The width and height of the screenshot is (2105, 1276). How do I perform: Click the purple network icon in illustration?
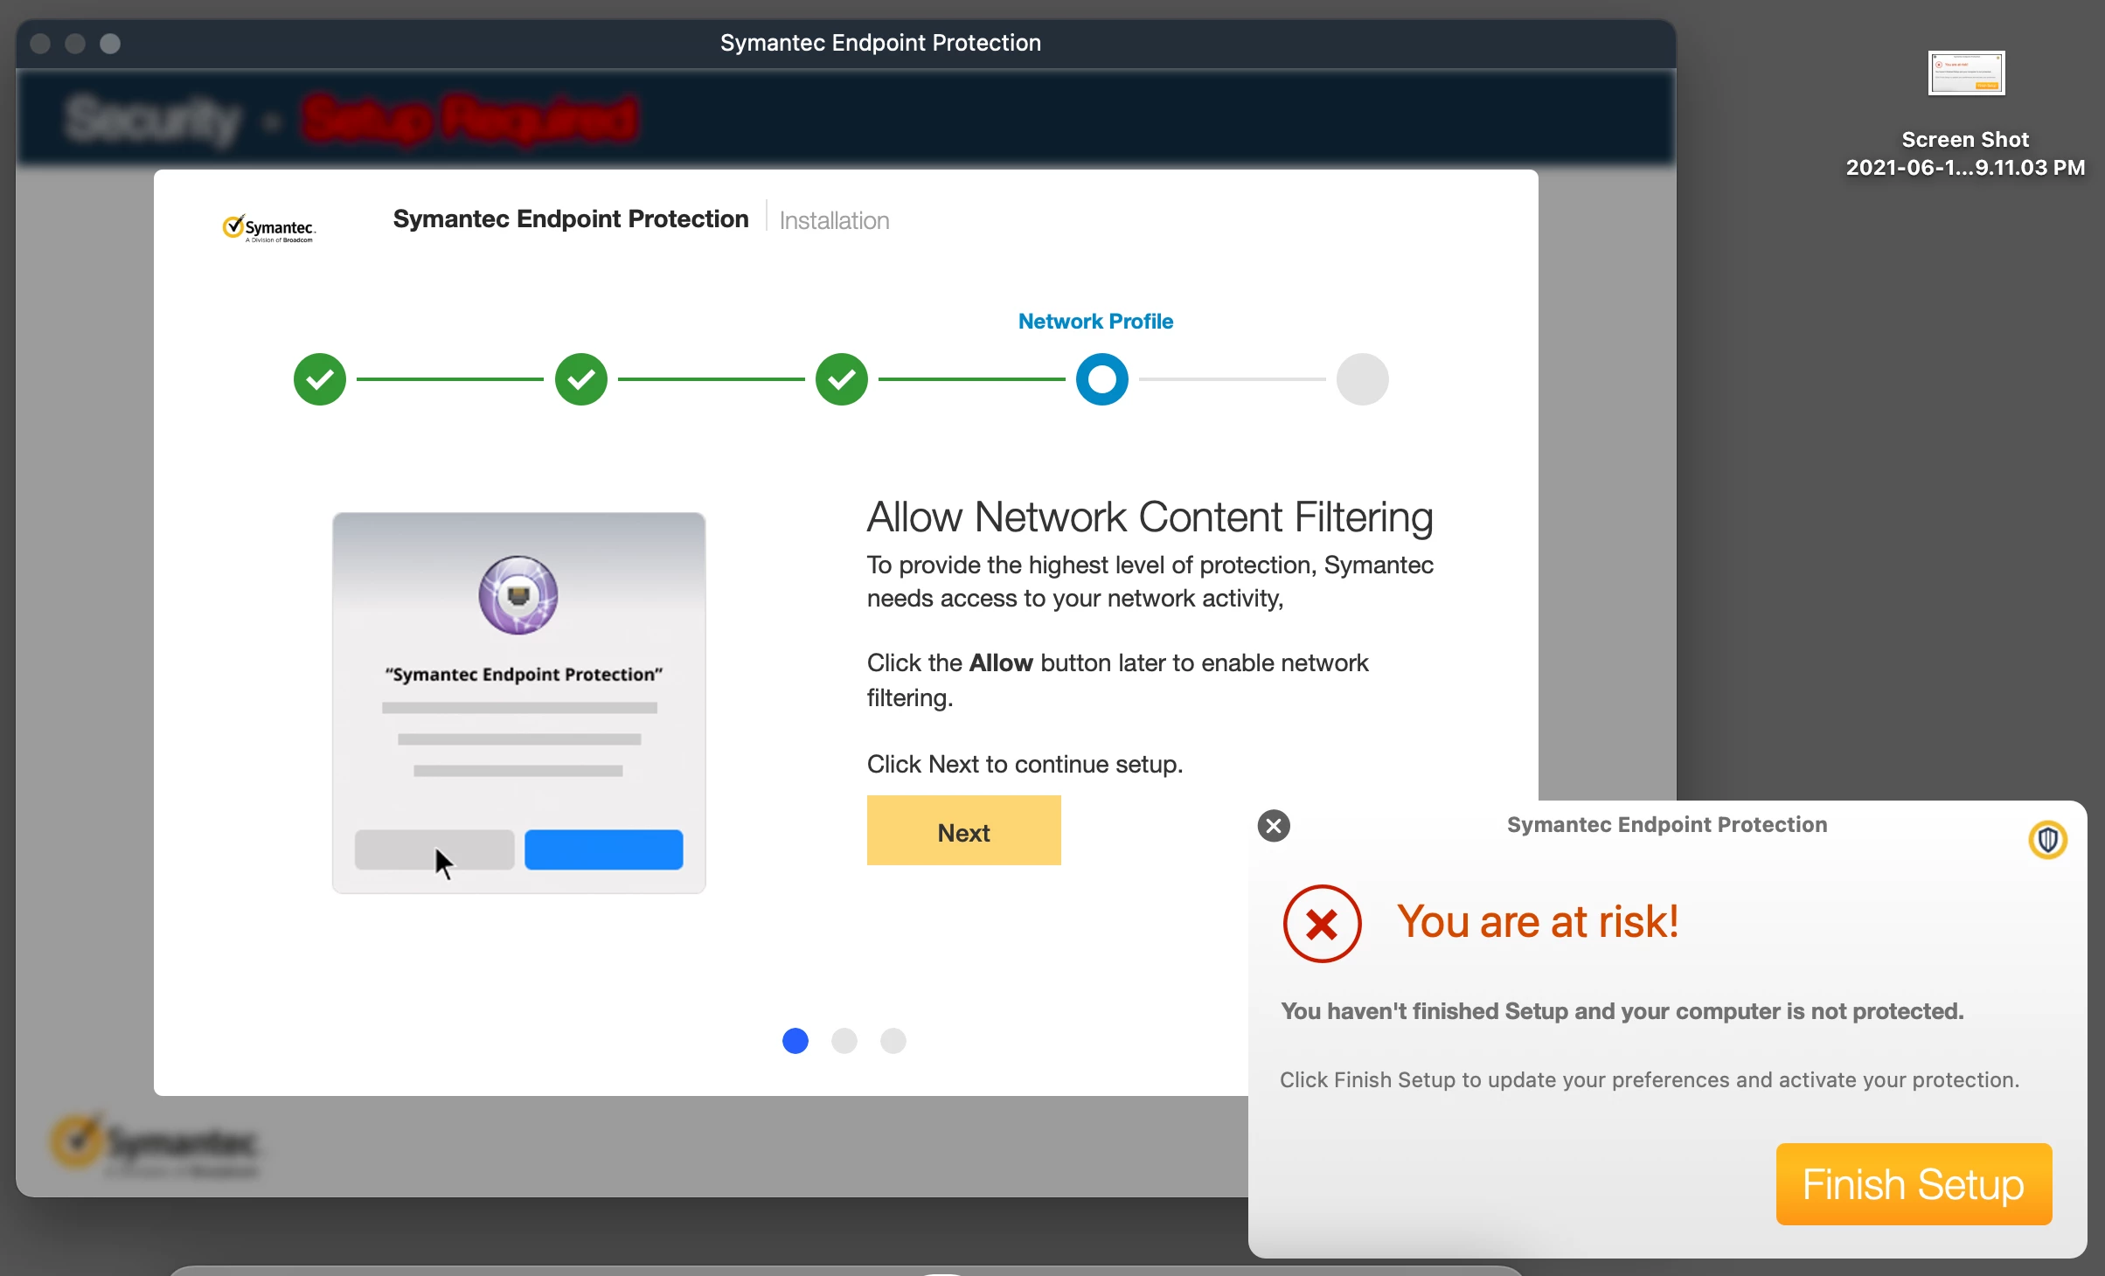coord(518,595)
